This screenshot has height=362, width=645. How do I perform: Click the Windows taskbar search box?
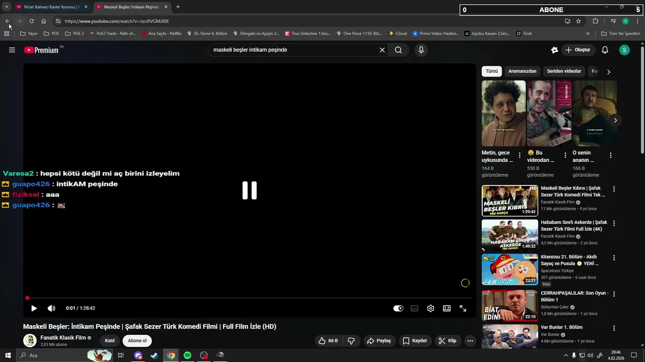(x=64, y=355)
